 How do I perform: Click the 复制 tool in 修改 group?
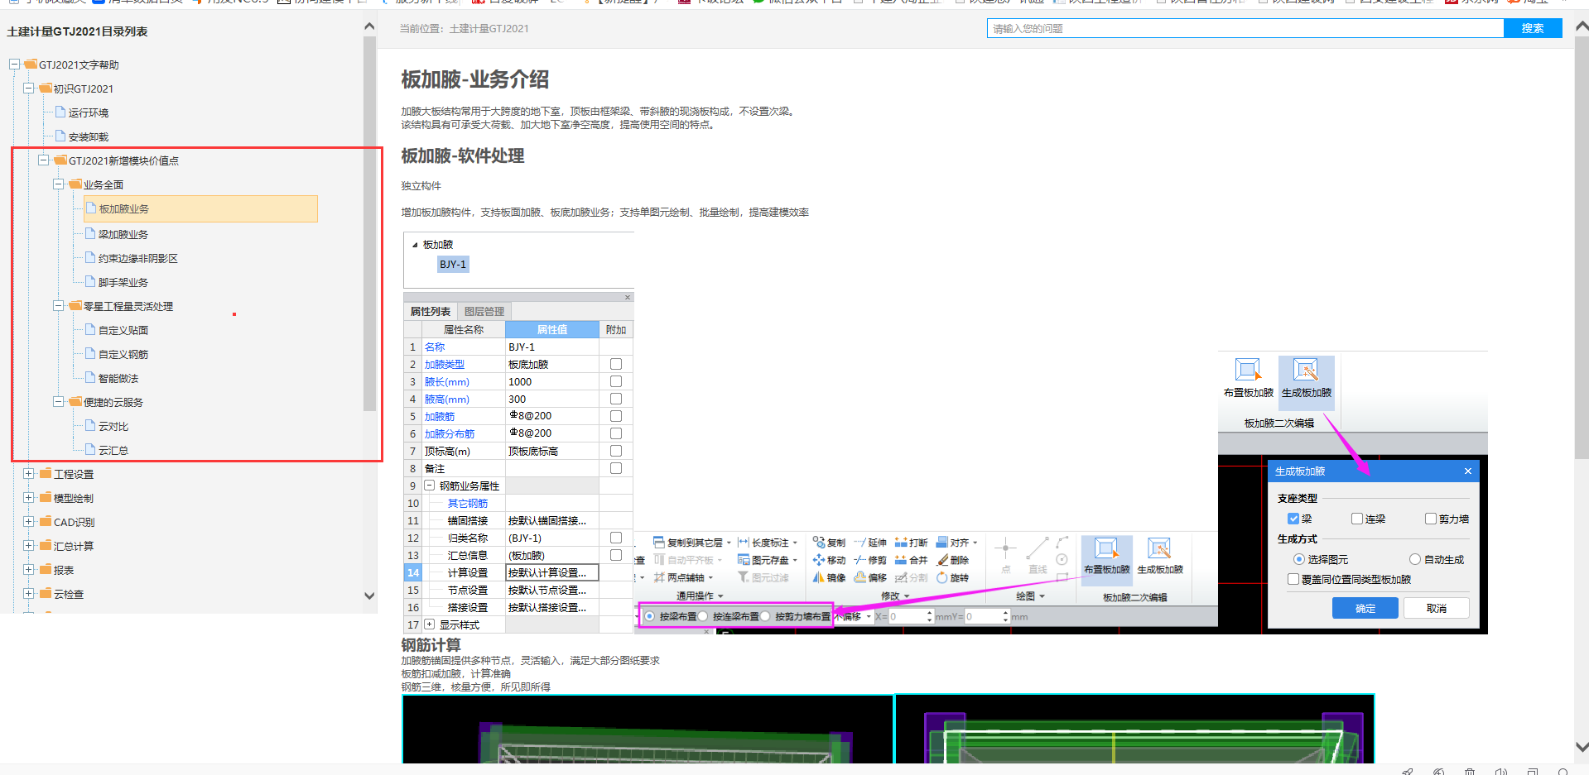click(x=829, y=543)
